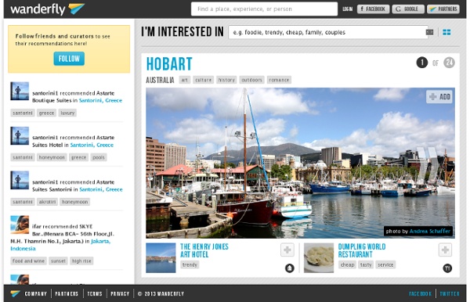Screen dimensions: 470x302
Task: Click the tasty tag on Dumpling World
Action: click(366, 265)
